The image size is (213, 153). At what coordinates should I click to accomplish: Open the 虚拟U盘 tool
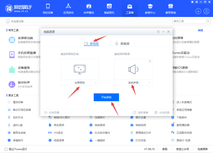[x=15, y=125]
